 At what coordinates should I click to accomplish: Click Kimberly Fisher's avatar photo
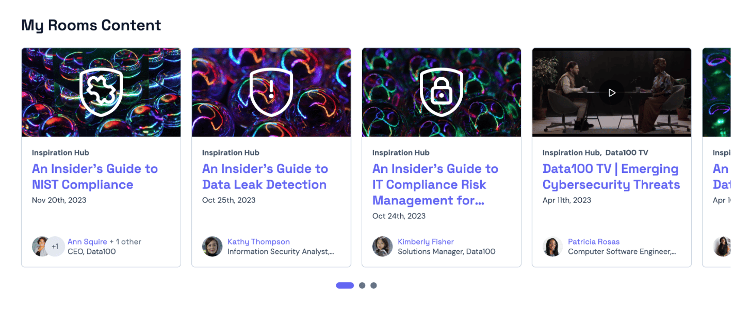tap(382, 247)
